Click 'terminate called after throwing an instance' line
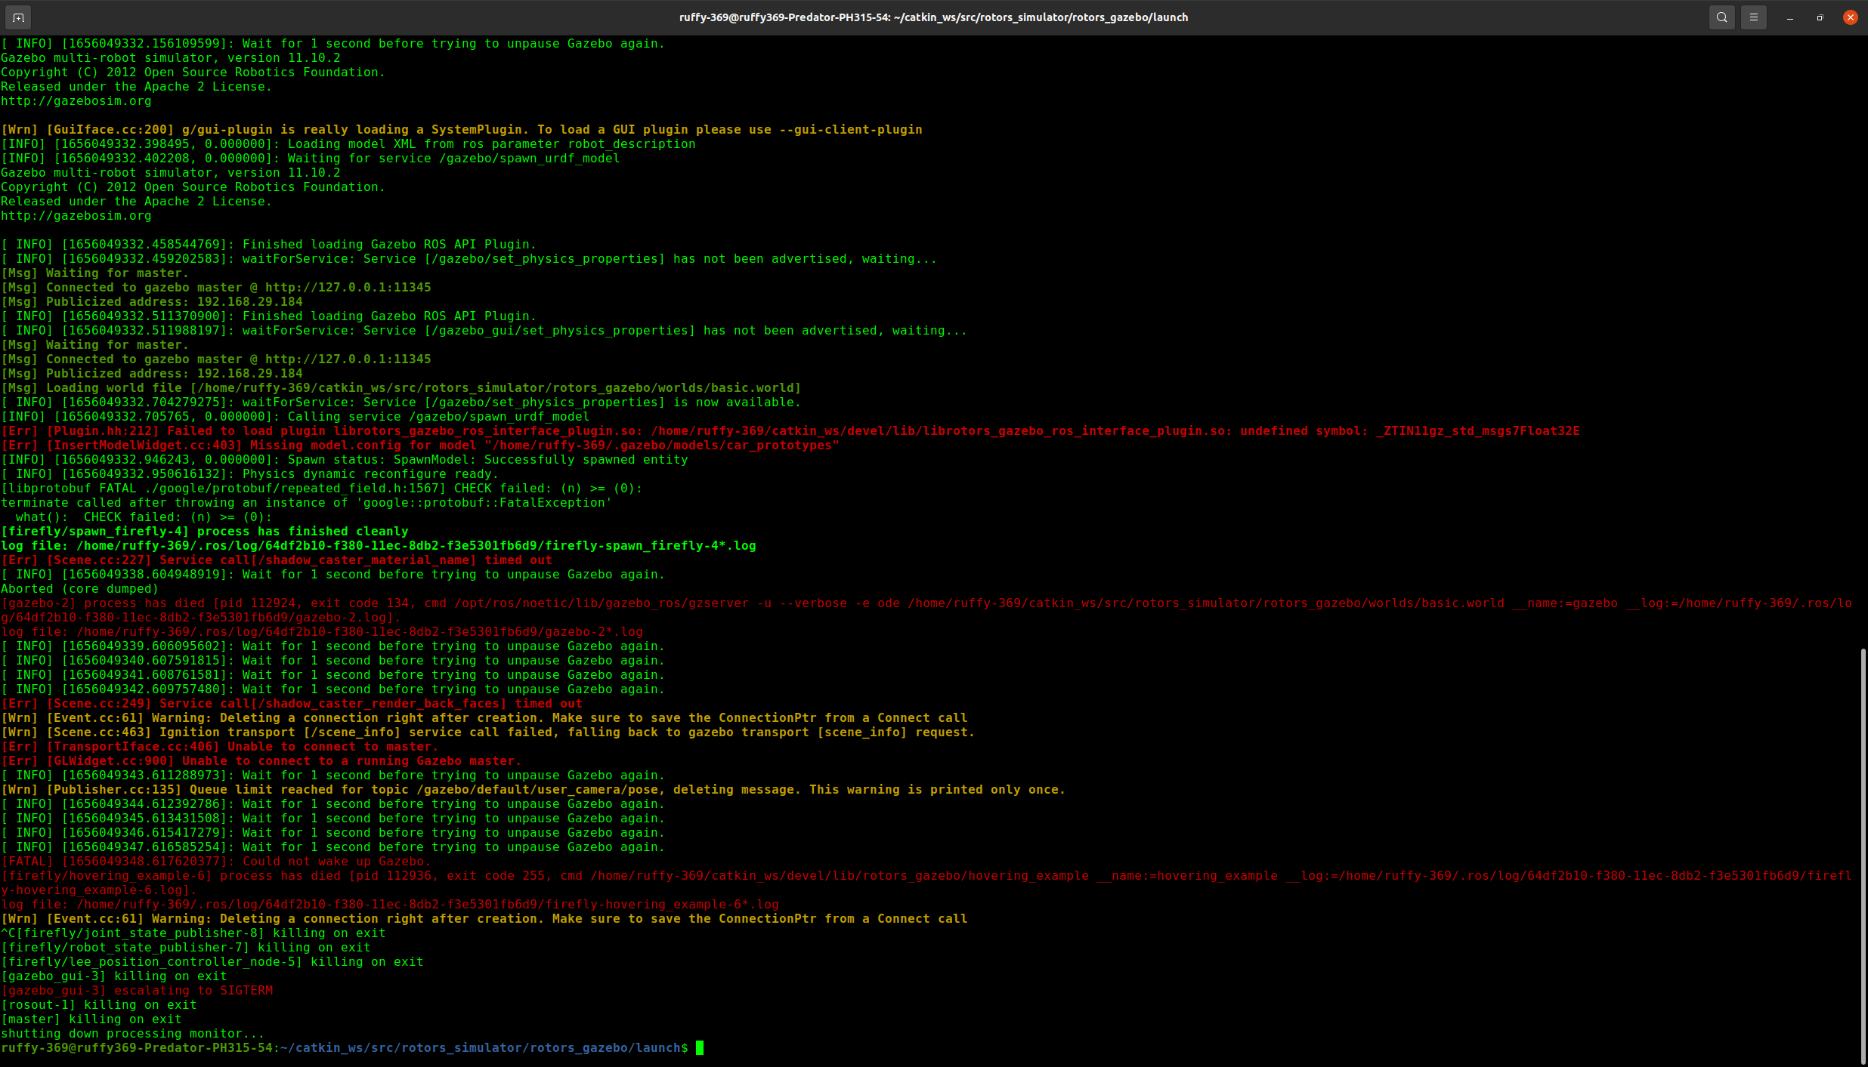1868x1067 pixels. [x=306, y=503]
